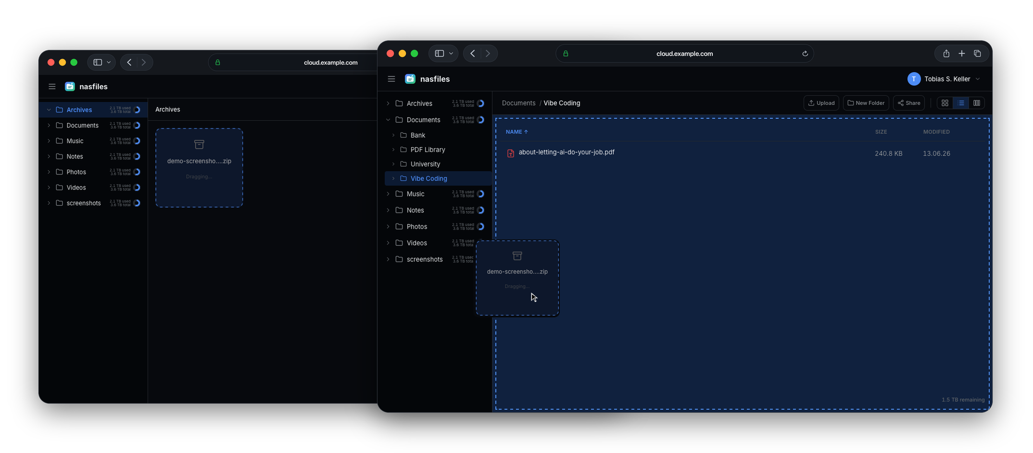Click the lock icon in front address bar

point(566,53)
